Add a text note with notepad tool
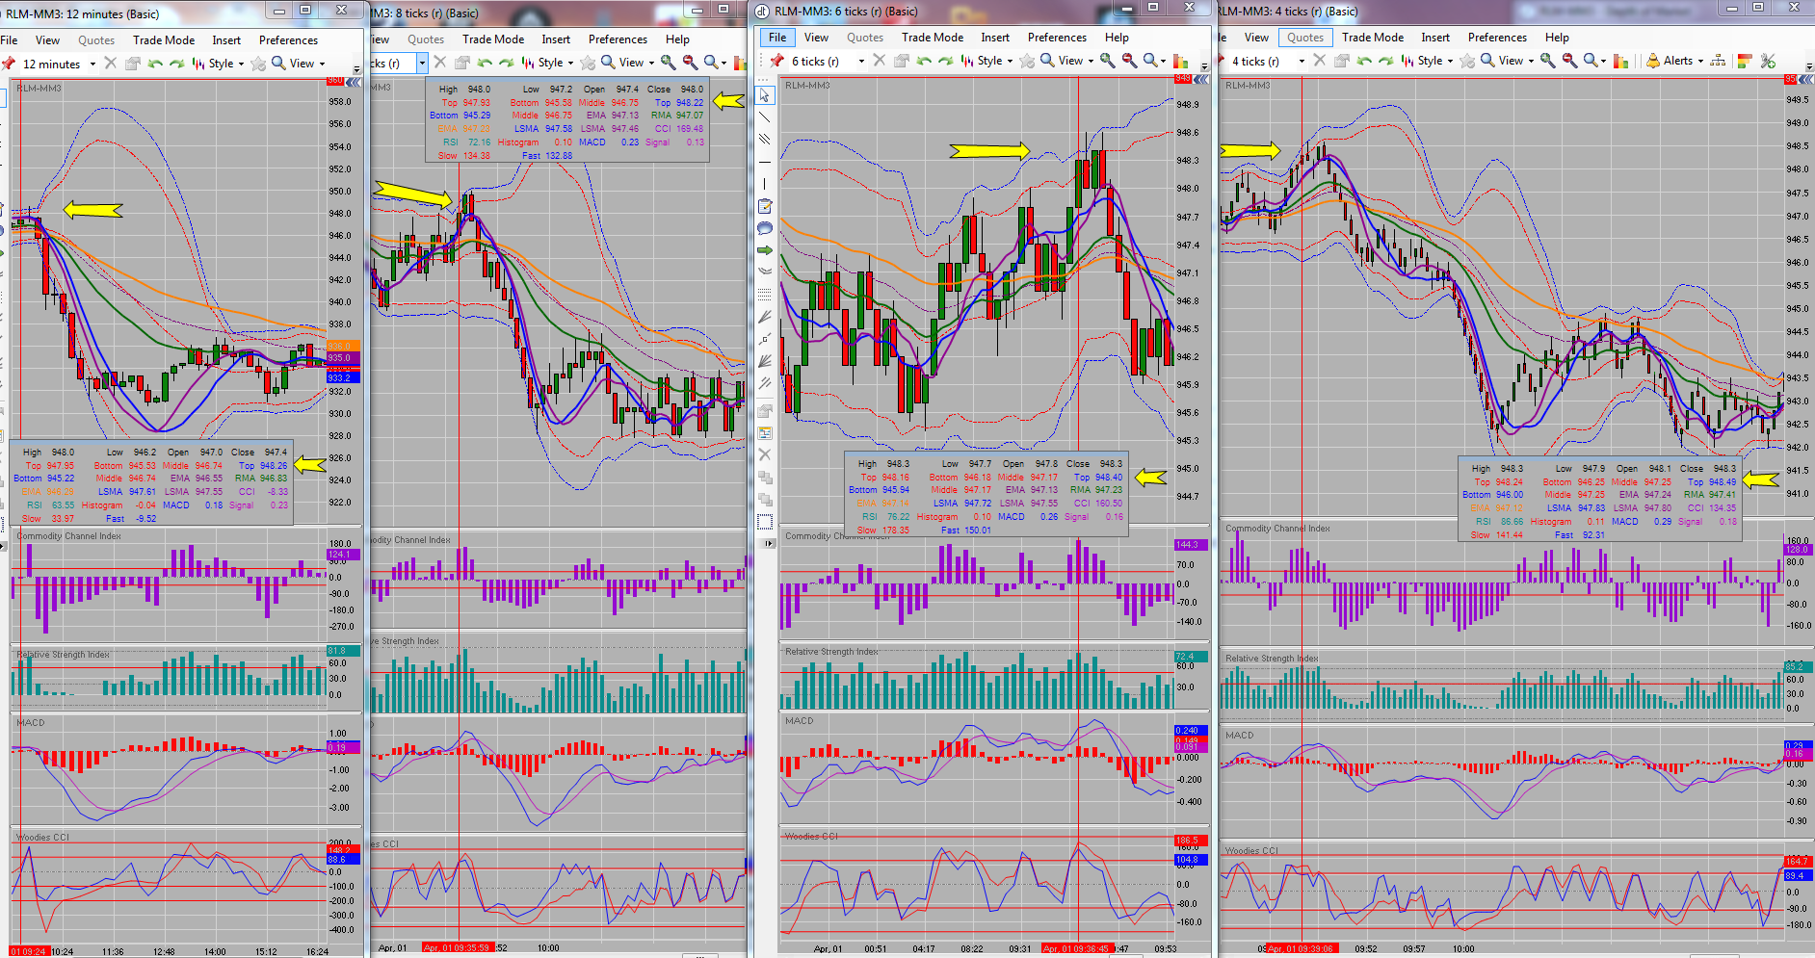This screenshot has width=1815, height=958. click(765, 207)
